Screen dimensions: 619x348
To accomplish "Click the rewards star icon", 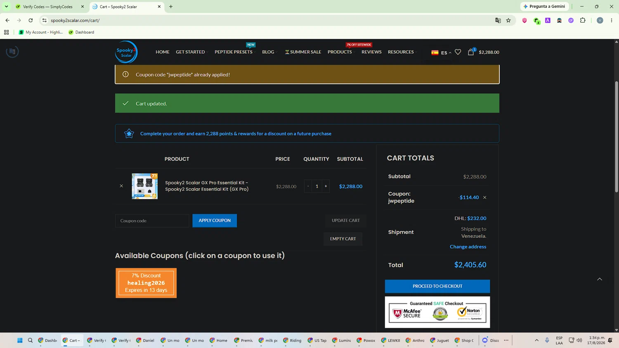I will coord(129,134).
